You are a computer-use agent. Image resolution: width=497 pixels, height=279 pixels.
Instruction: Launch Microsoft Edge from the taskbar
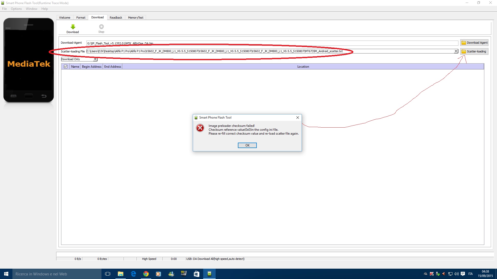133,274
